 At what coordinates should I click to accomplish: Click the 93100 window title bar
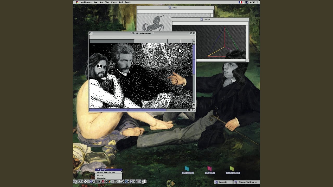point(210,19)
